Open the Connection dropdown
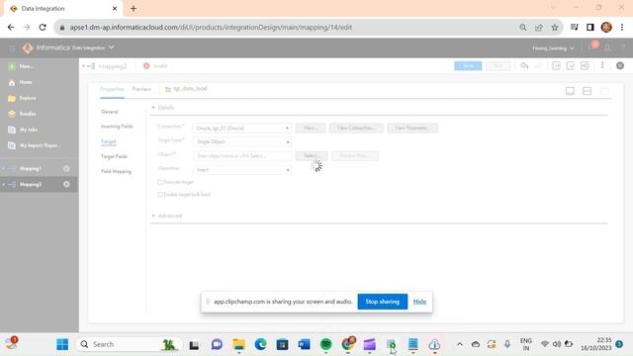The height and width of the screenshot is (356, 633). tap(242, 128)
